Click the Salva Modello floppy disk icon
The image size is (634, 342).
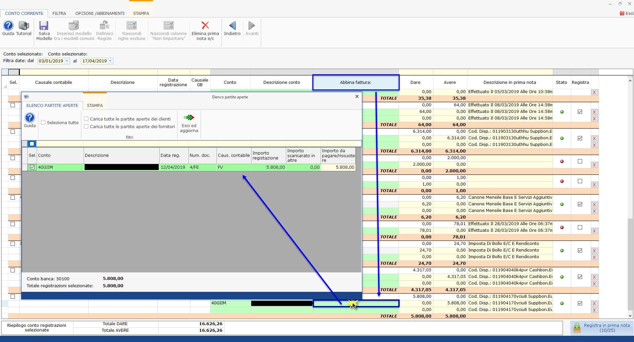click(x=44, y=26)
